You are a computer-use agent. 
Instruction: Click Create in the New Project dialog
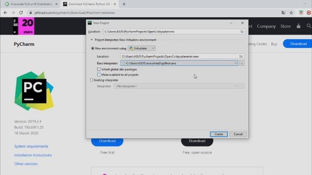219,134
